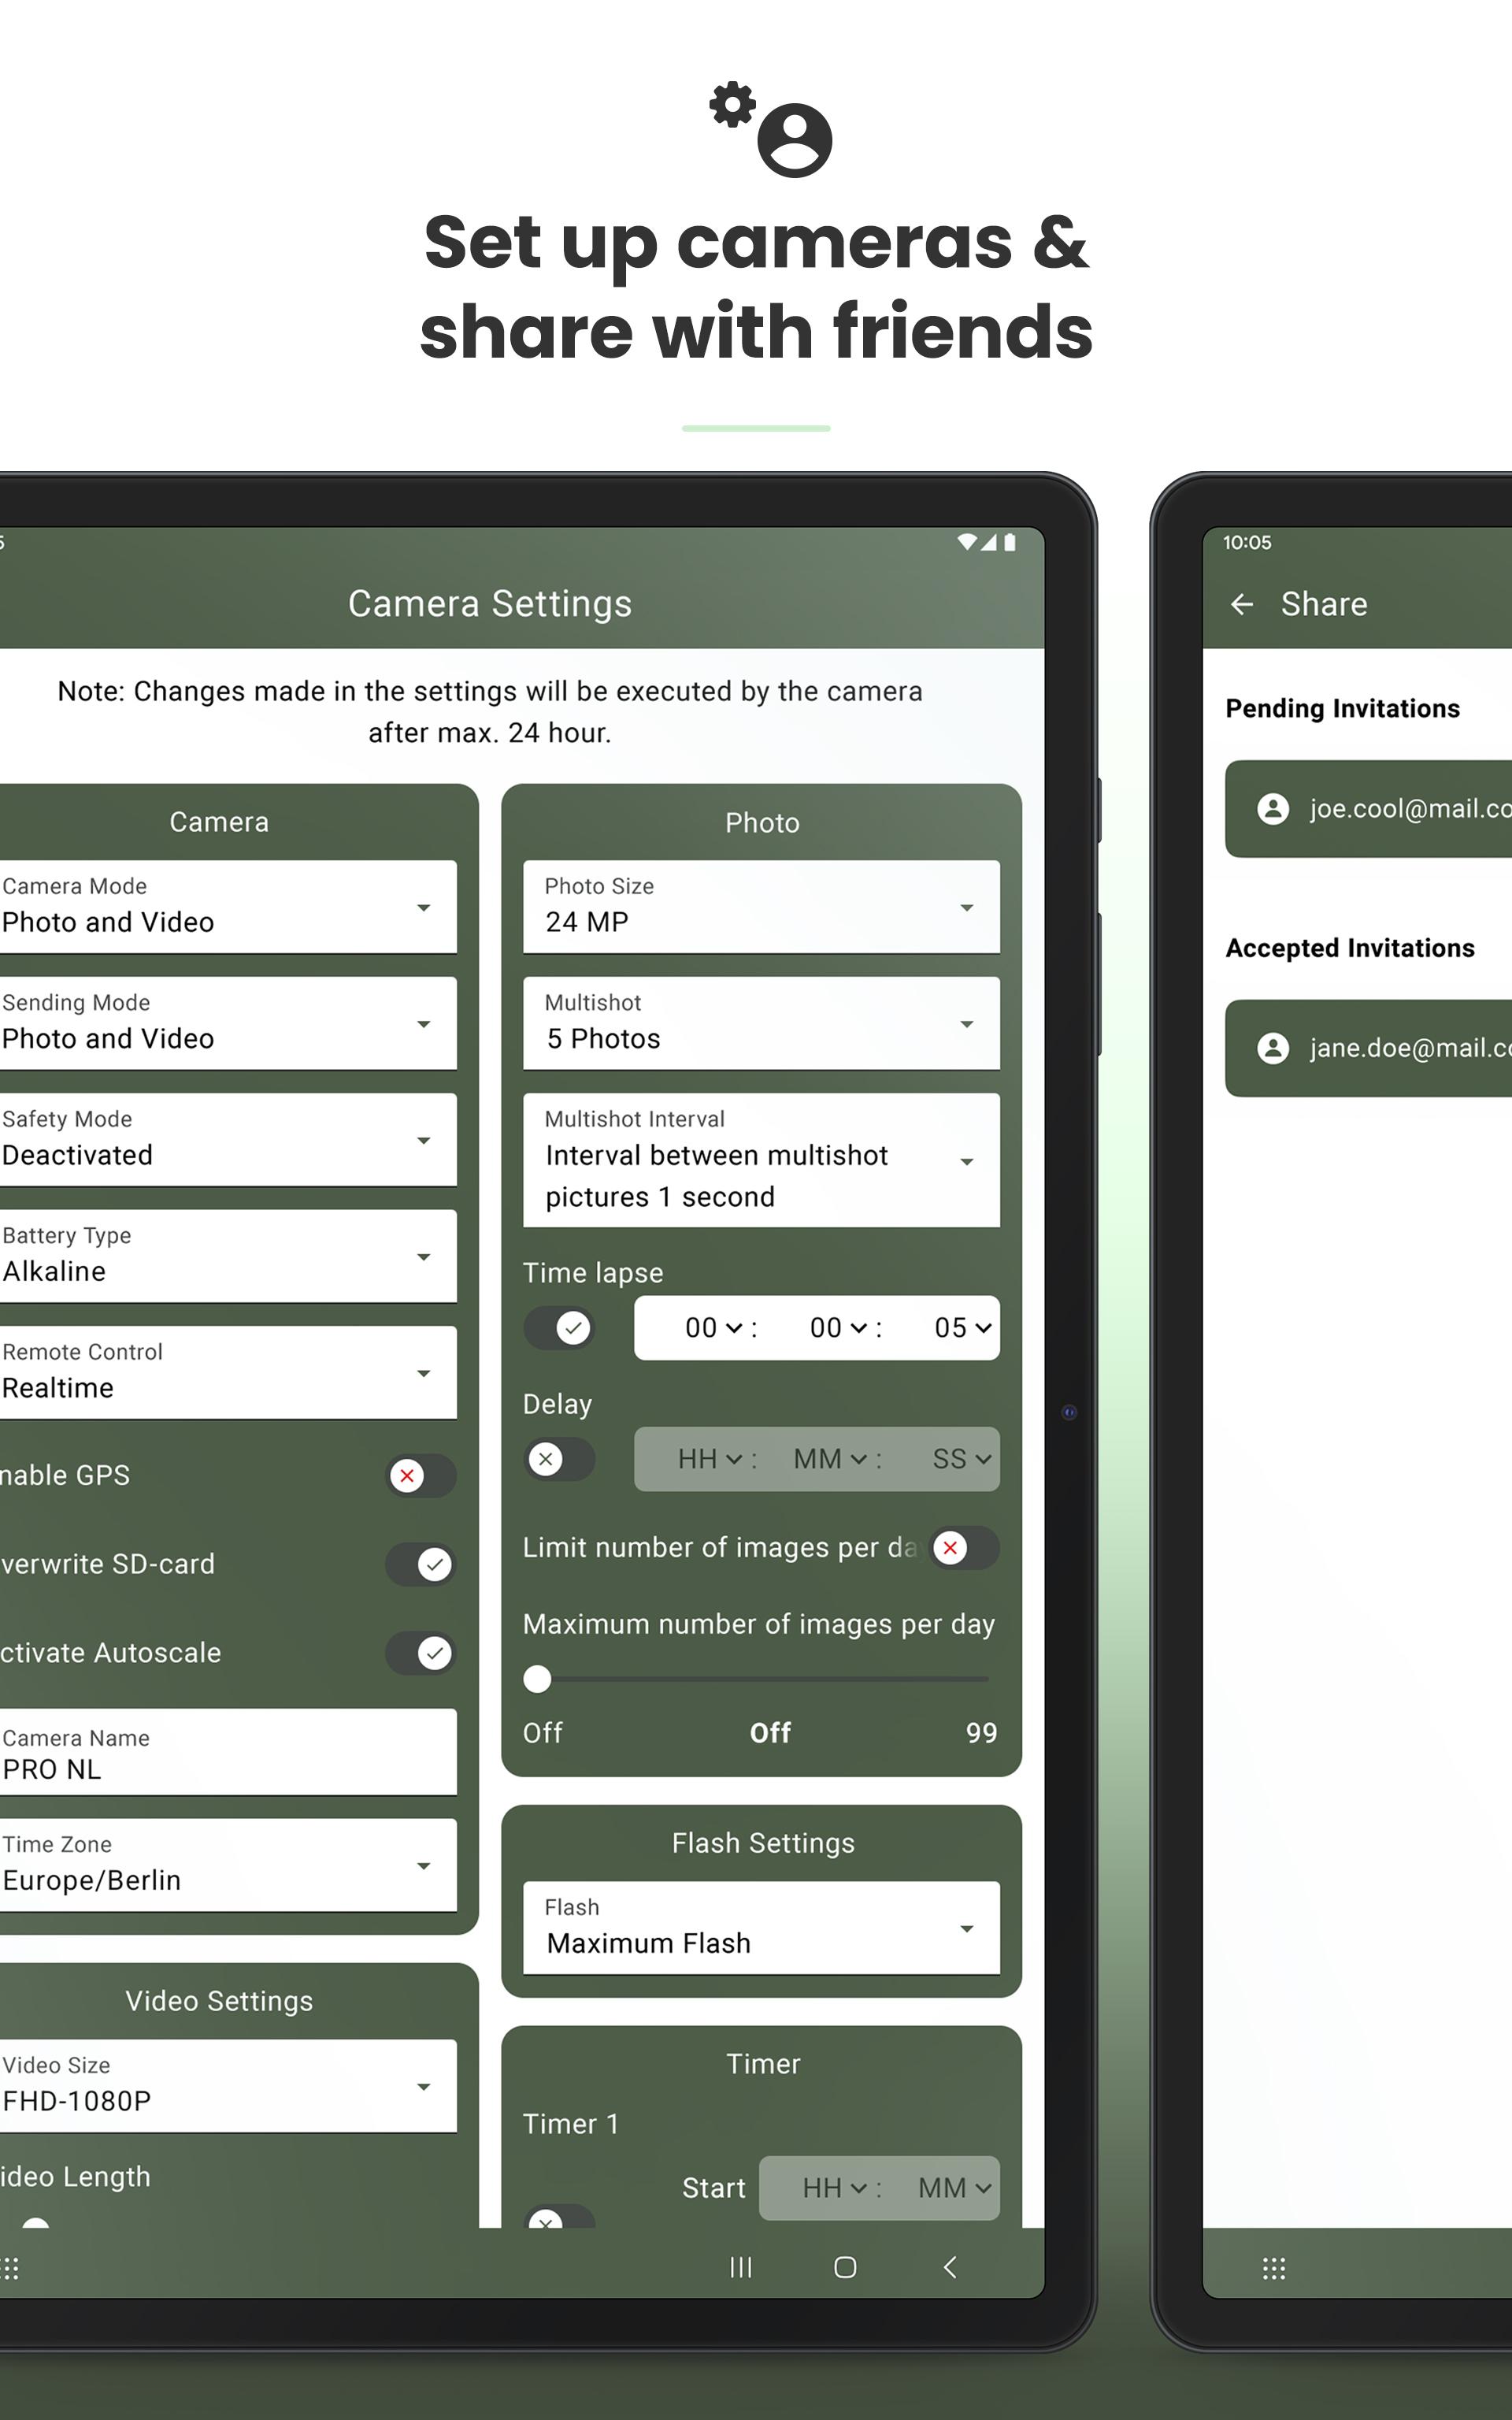Tap the app grid dots on Share tablet
The height and width of the screenshot is (2420, 1512).
click(x=1273, y=2268)
